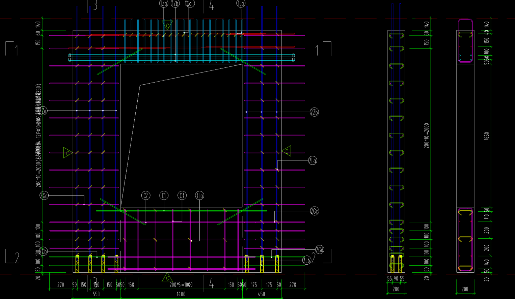
Task: Click the 2Gd callout bubble
Action: [320, 250]
